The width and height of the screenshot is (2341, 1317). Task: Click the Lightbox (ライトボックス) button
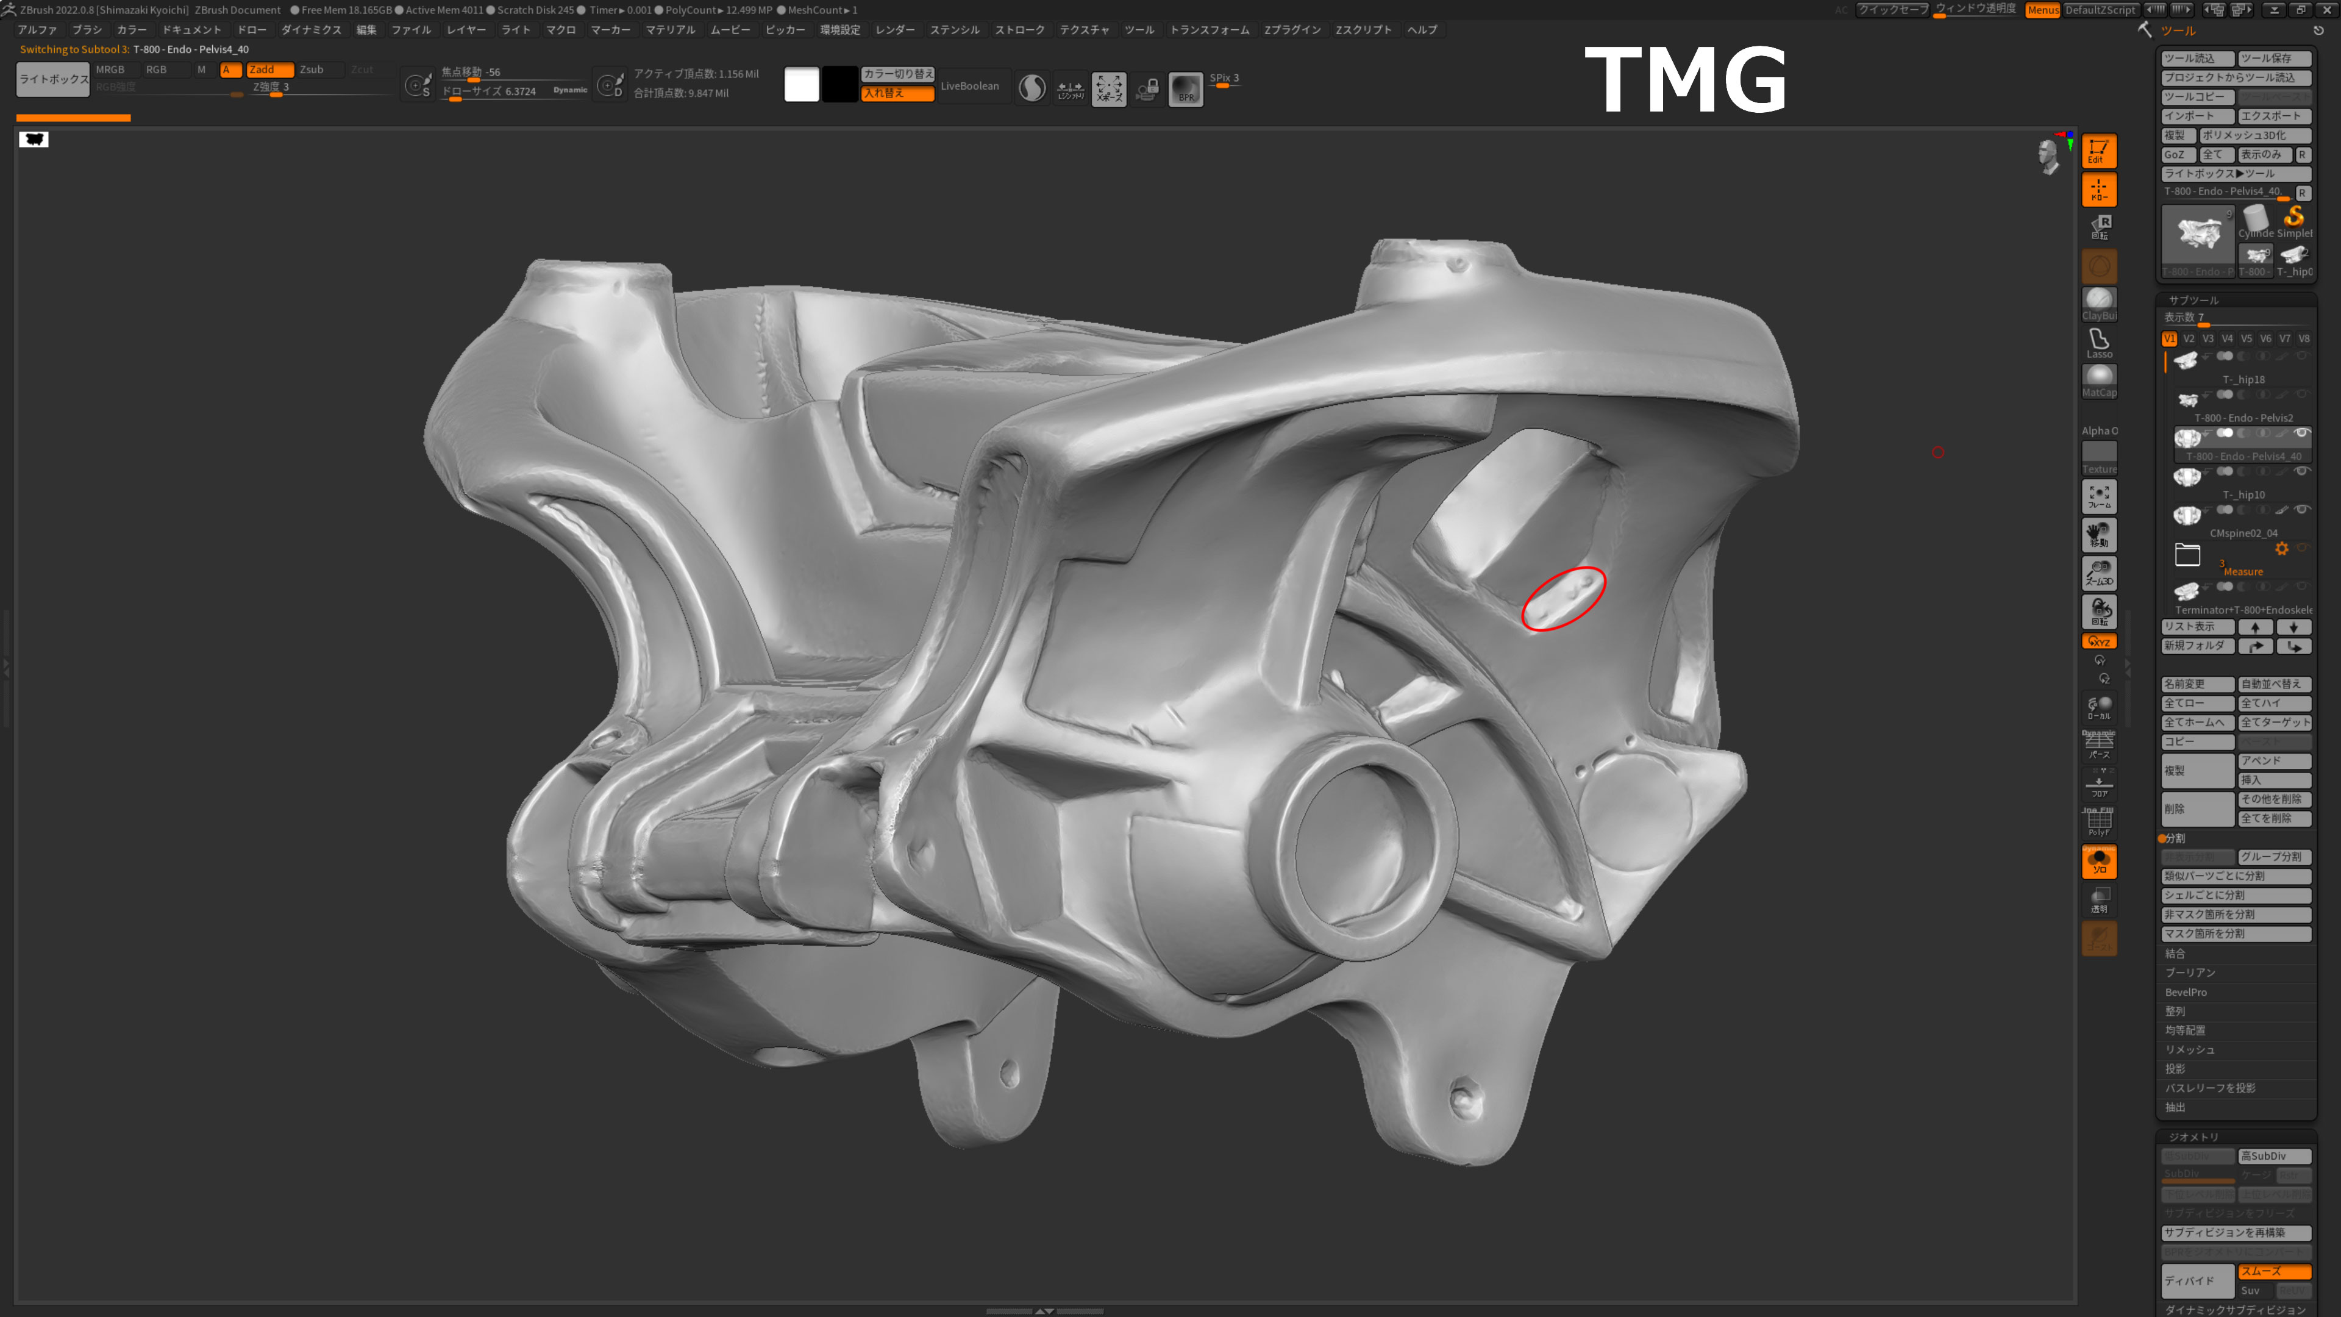click(x=54, y=79)
